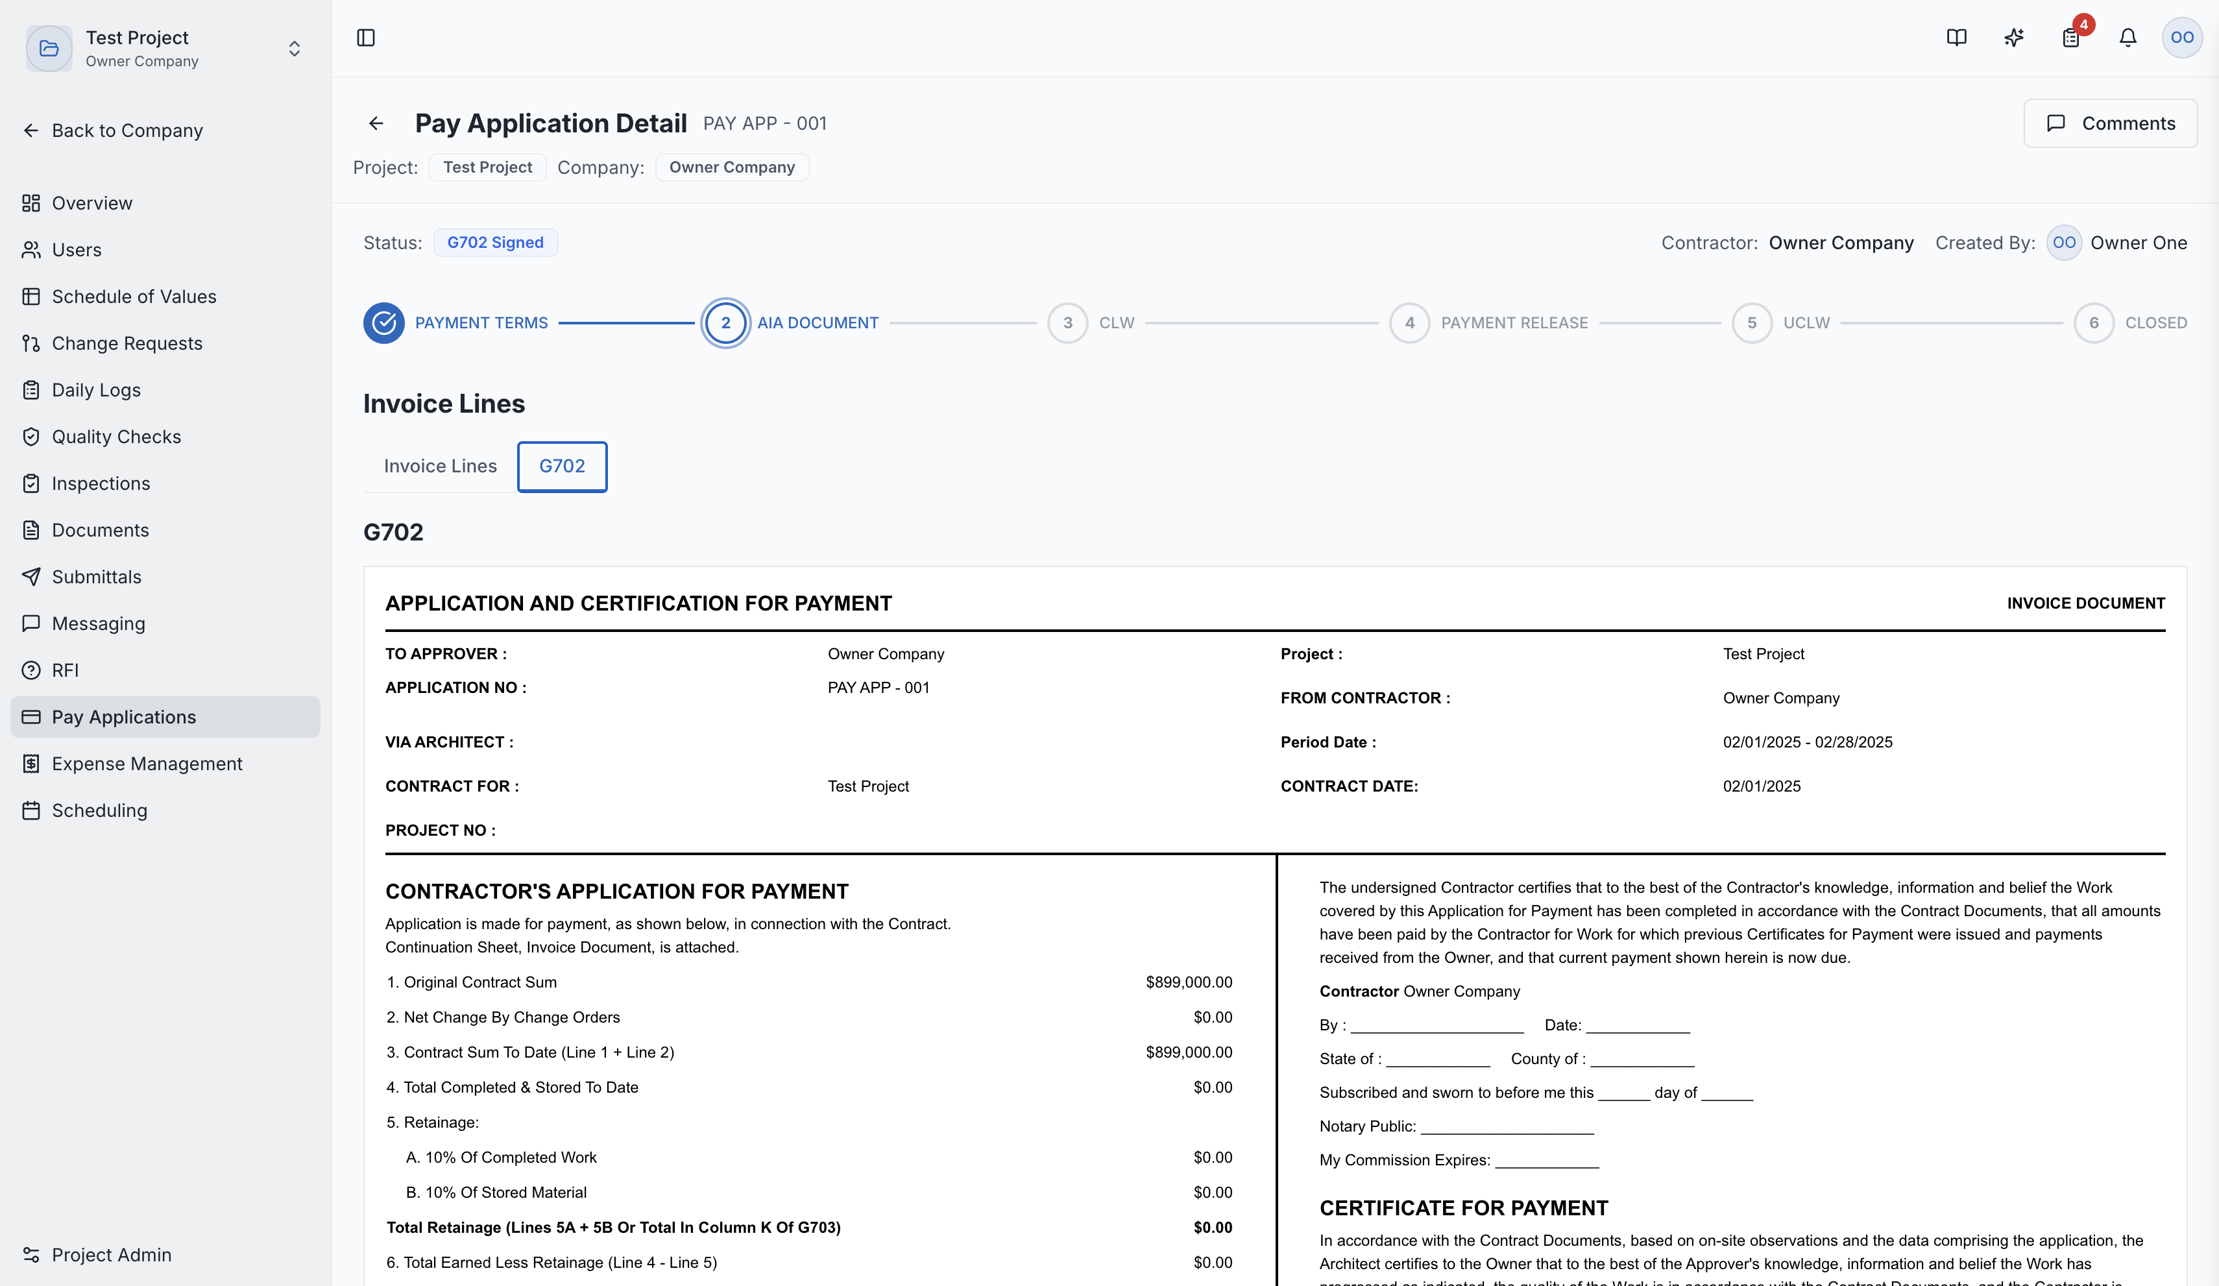Open the documentation book icon
2219x1286 pixels.
[1957, 38]
